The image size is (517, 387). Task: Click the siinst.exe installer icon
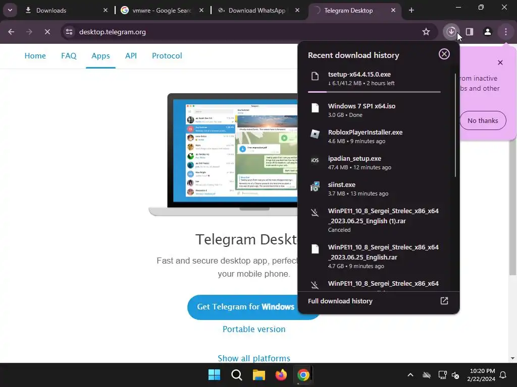pyautogui.click(x=315, y=186)
